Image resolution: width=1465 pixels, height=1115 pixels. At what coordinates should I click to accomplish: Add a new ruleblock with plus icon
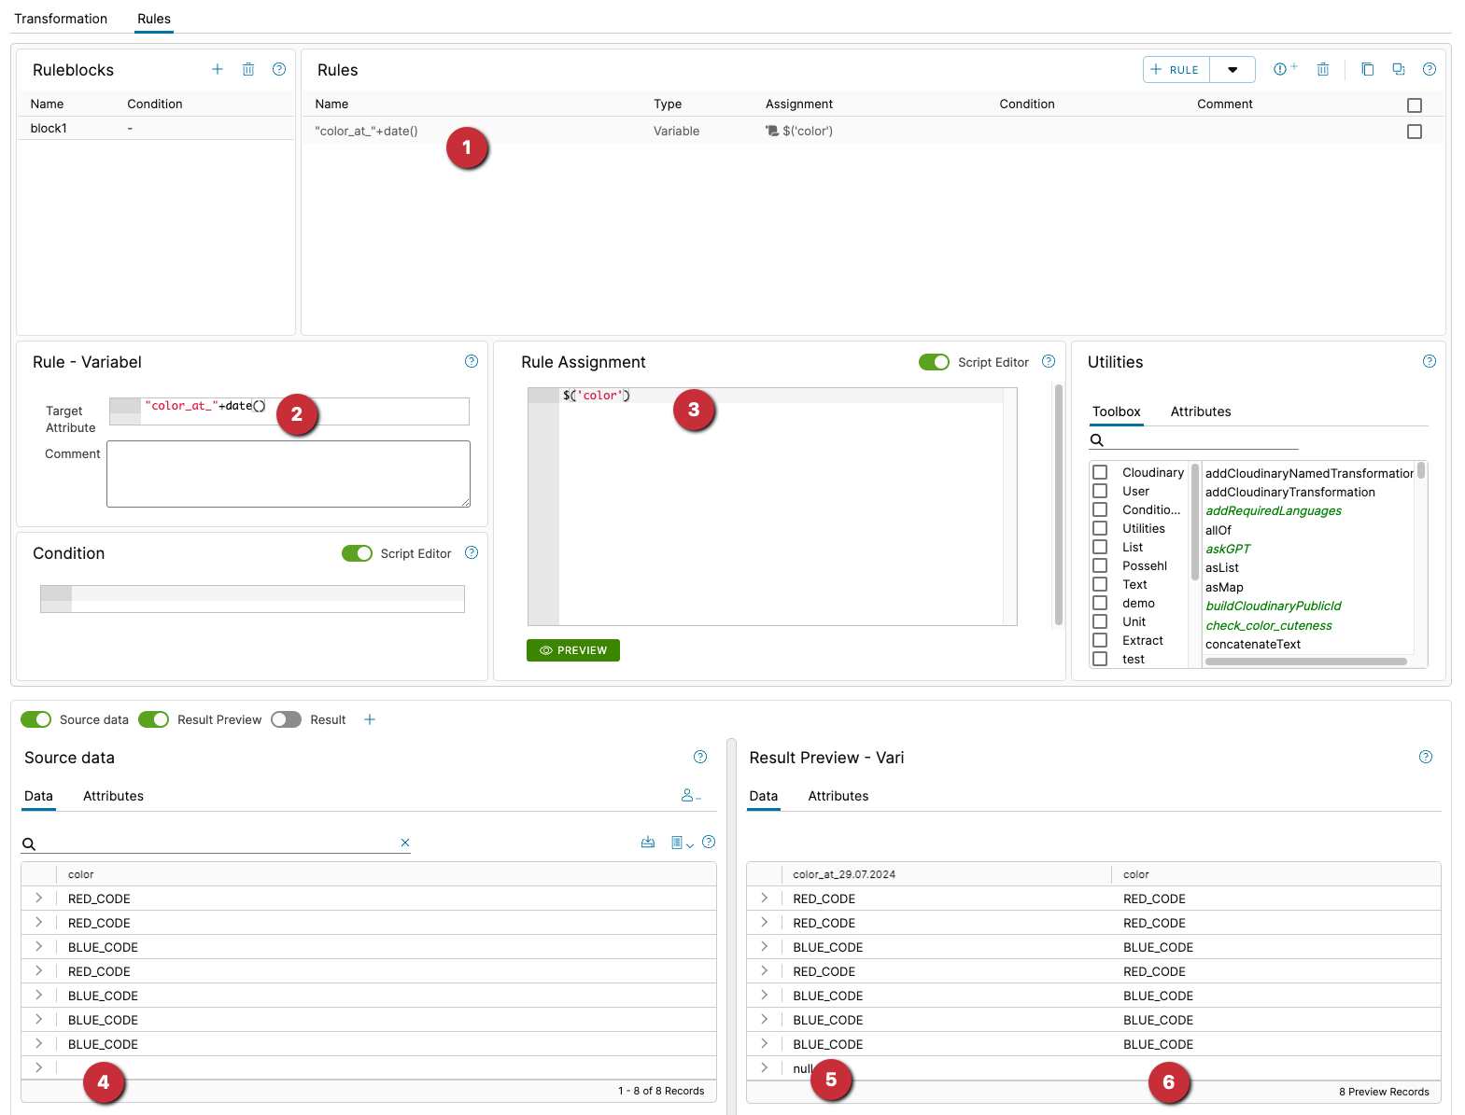[218, 69]
